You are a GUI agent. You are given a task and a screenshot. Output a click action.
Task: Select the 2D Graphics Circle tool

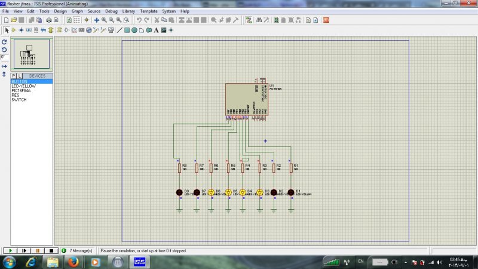[134, 30]
